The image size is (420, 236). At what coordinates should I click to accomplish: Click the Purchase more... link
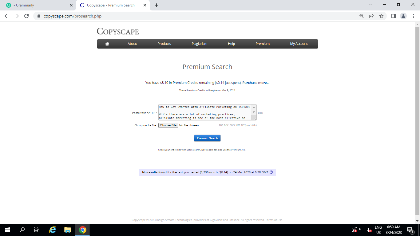(x=256, y=83)
